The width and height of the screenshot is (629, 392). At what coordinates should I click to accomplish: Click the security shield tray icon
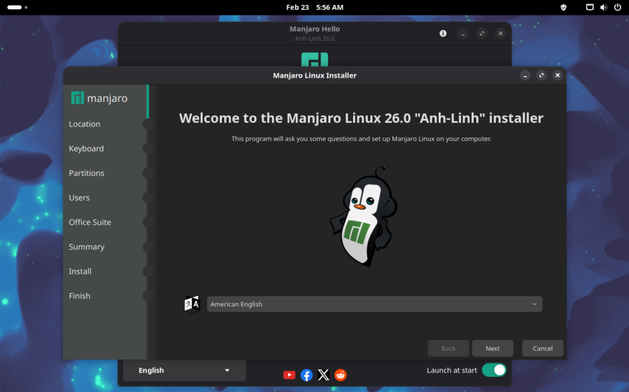pyautogui.click(x=563, y=7)
